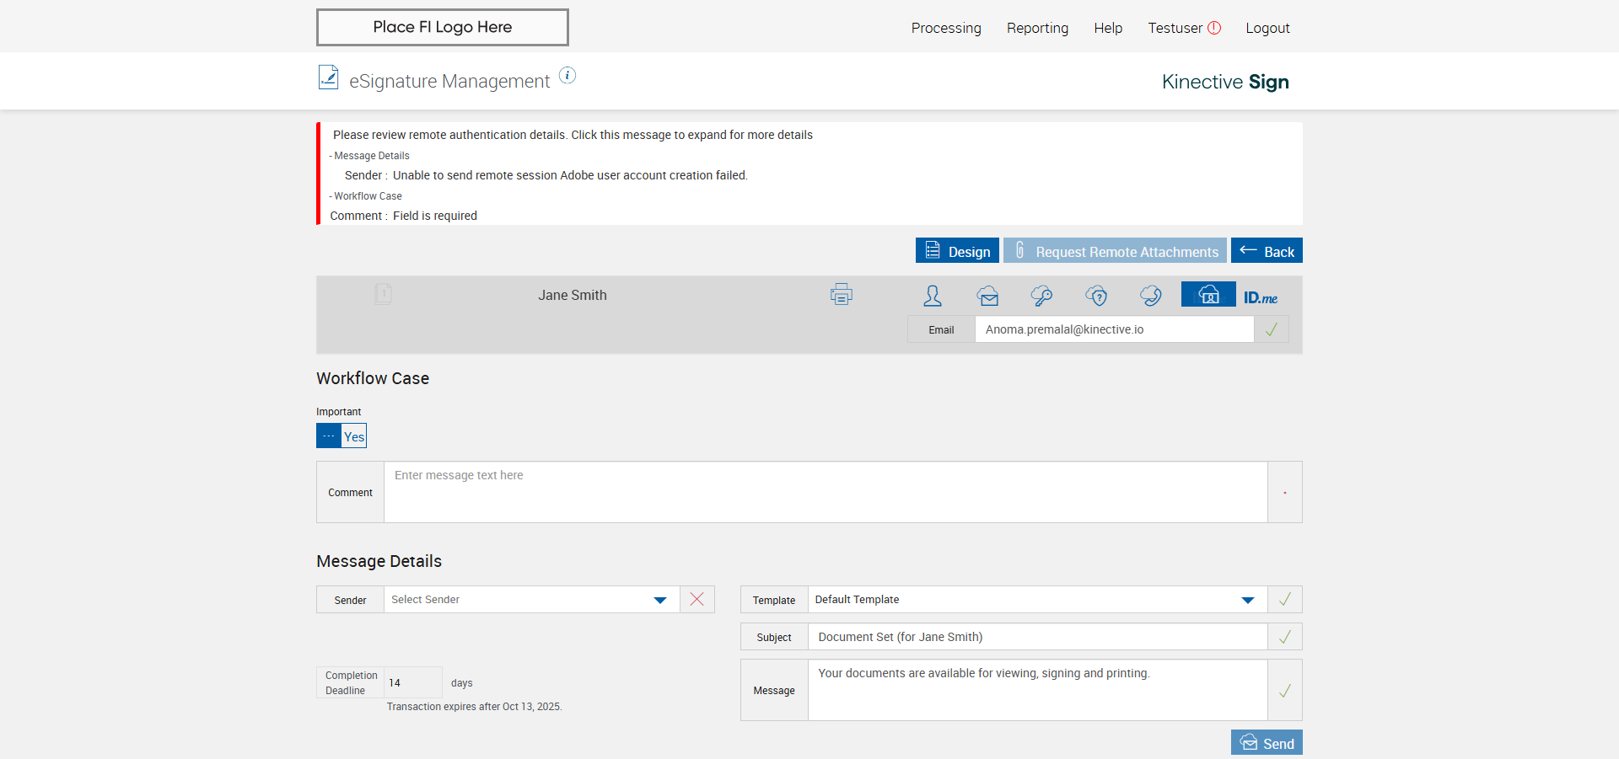Viewport: 1619px width, 759px height.
Task: Click the Send button
Action: 1267,742
